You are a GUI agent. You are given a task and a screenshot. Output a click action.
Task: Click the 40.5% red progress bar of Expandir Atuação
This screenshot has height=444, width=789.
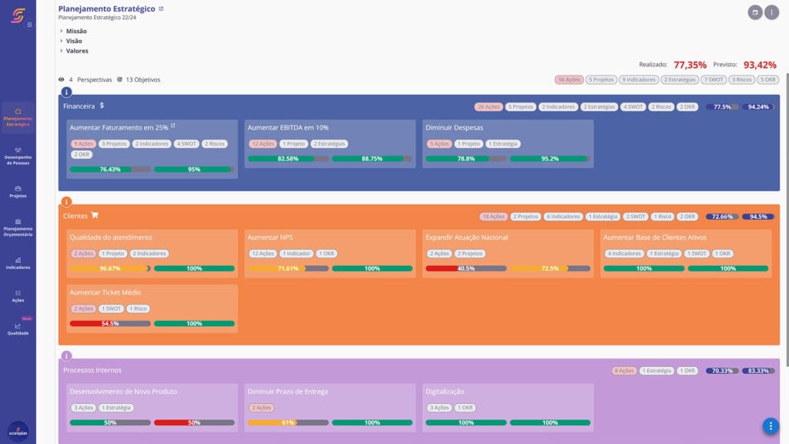tap(466, 268)
